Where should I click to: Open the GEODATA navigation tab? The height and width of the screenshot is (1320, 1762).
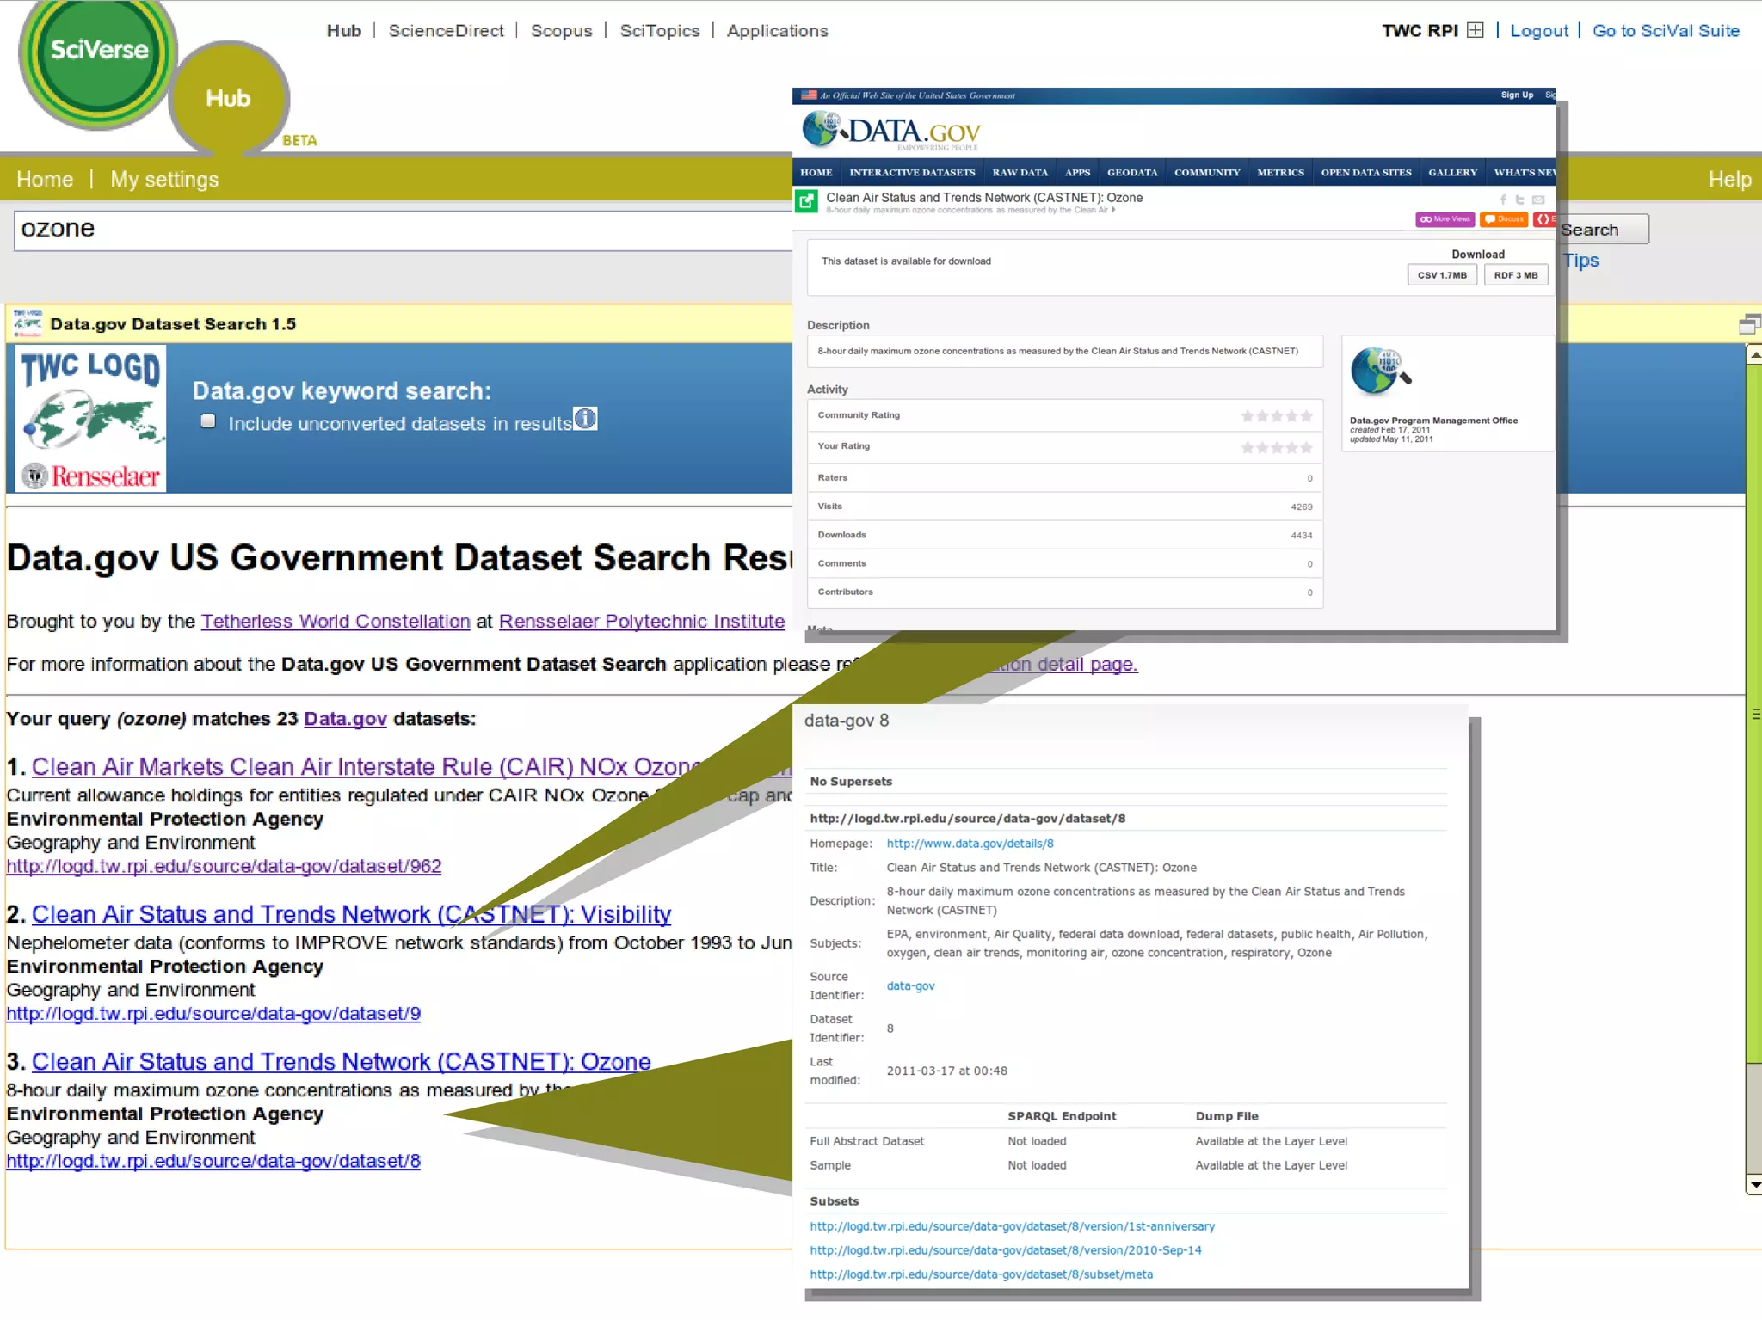[1131, 172]
